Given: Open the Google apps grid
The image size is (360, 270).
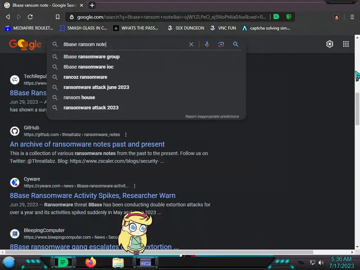Looking at the screenshot, I should 346,44.
